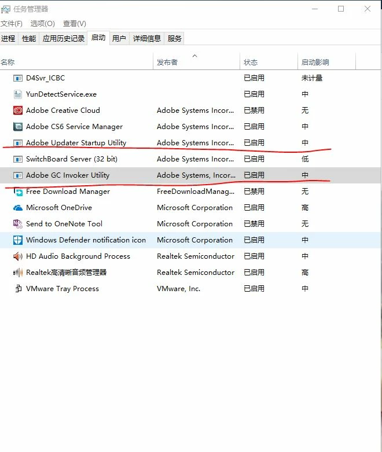The height and width of the screenshot is (452, 382).
Task: Select VMware Tray Process entry
Action: click(63, 289)
